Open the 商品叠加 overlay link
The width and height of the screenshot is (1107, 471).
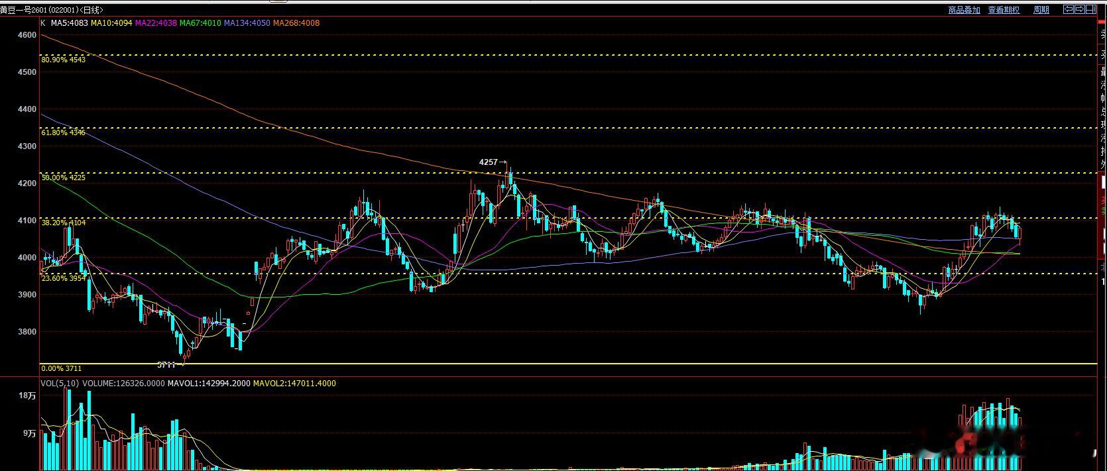(x=964, y=10)
